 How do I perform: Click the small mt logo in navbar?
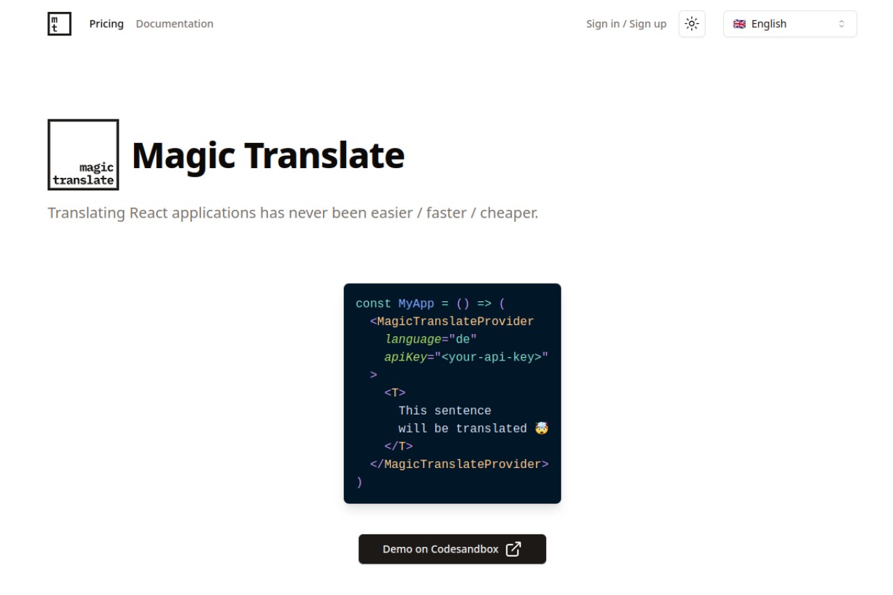click(x=59, y=24)
